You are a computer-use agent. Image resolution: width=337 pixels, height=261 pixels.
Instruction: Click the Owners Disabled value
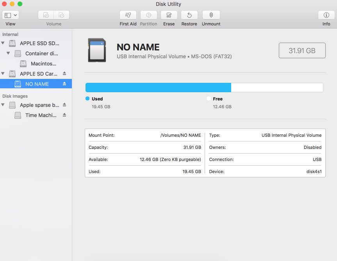312,147
